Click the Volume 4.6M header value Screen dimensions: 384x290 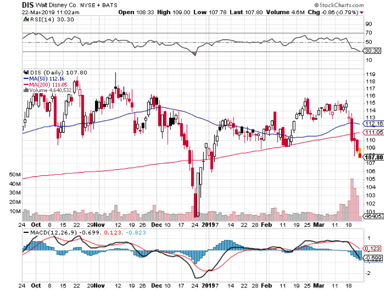point(285,12)
